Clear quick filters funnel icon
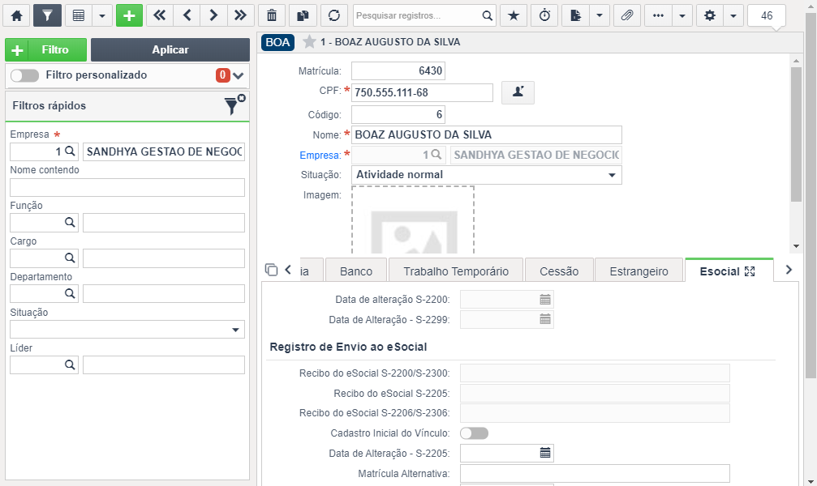 pyautogui.click(x=234, y=105)
